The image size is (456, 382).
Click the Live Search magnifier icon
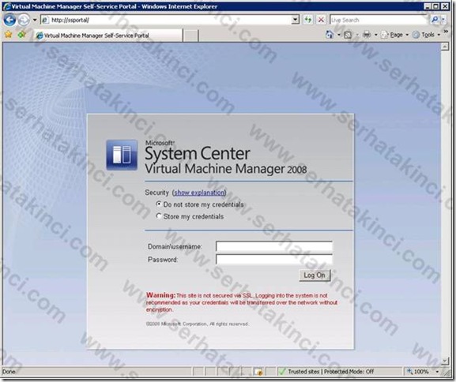point(435,20)
